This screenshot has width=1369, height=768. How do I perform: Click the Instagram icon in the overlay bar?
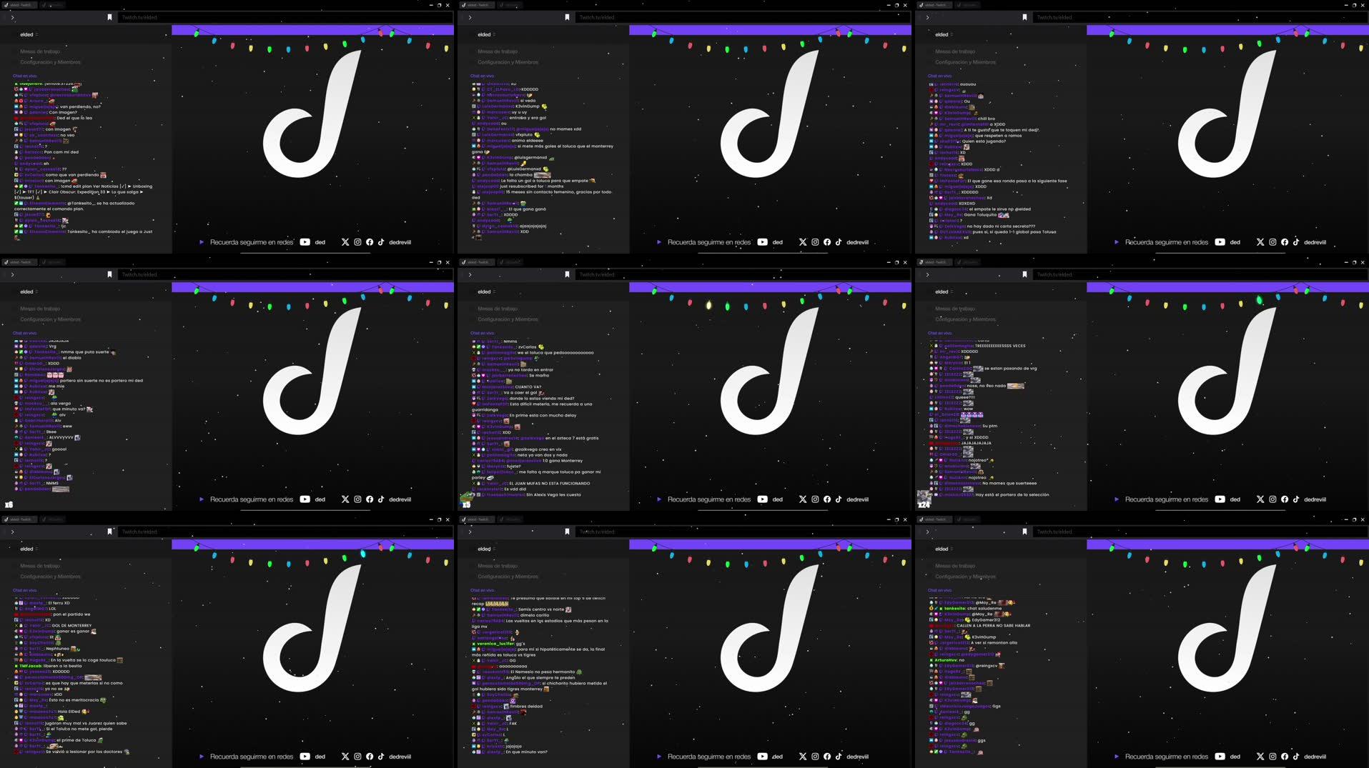[357, 241]
